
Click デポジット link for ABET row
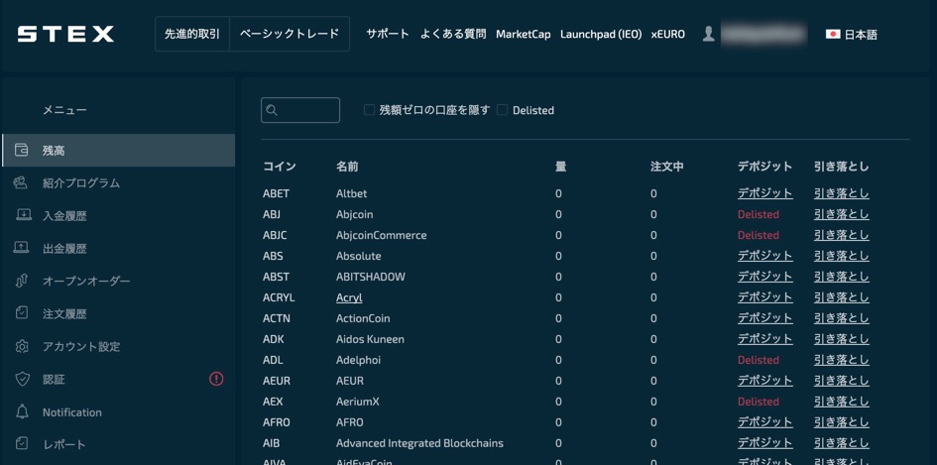(x=764, y=193)
